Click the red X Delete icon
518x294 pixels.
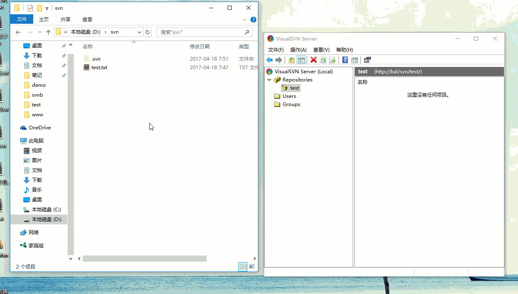point(314,60)
